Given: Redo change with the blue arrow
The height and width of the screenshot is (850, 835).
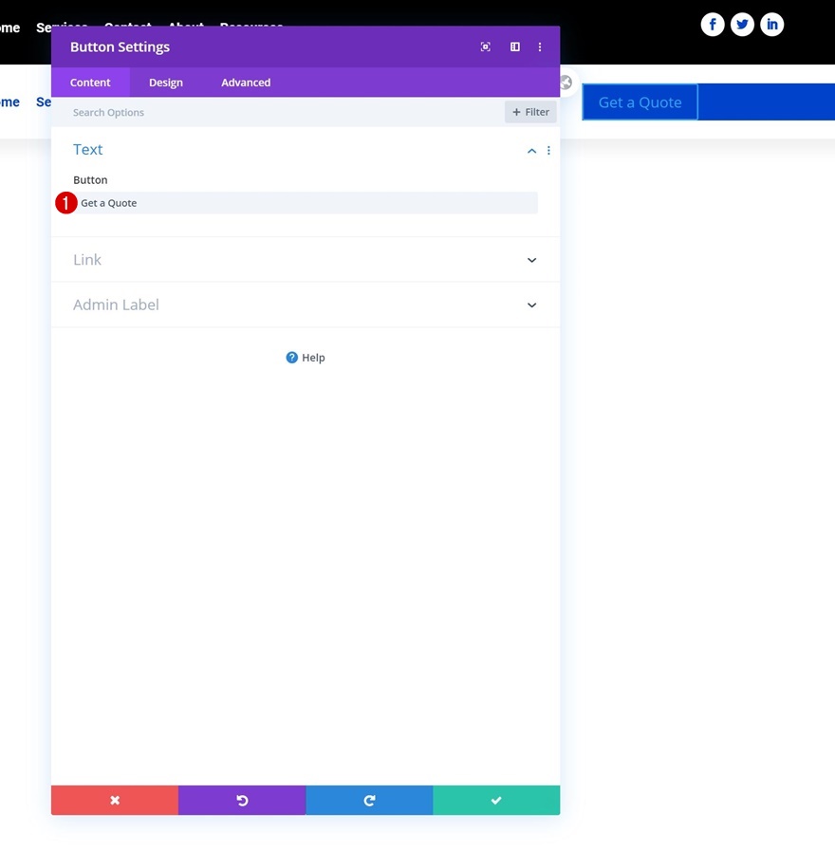Looking at the screenshot, I should 368,800.
